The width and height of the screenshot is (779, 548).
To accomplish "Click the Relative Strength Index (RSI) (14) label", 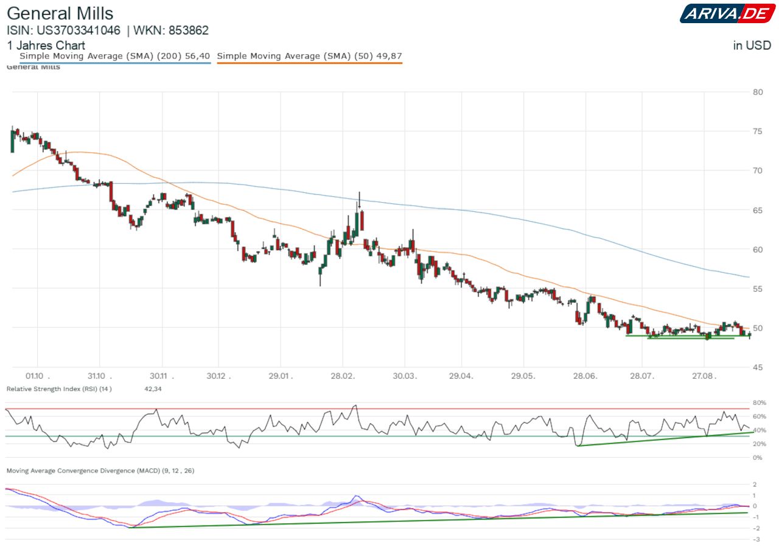I will [x=59, y=388].
